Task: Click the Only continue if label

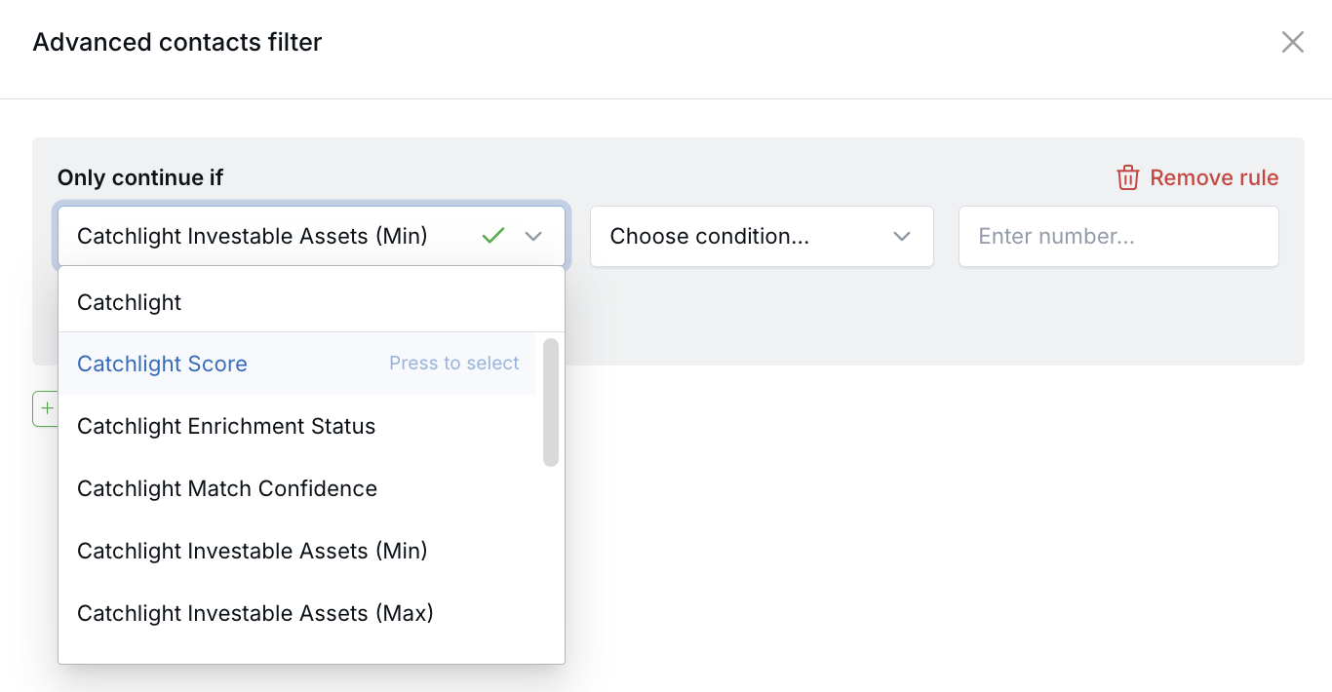Action: [x=139, y=177]
